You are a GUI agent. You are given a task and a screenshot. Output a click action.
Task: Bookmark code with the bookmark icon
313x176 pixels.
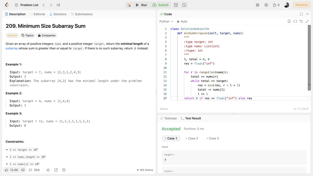[289, 21]
